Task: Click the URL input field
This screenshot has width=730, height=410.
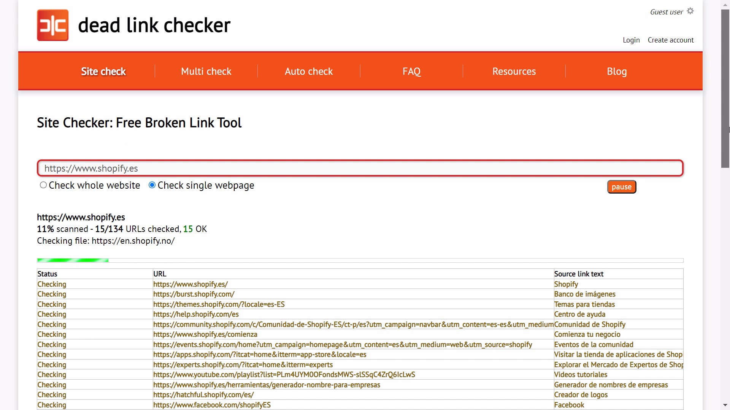Action: (x=360, y=168)
